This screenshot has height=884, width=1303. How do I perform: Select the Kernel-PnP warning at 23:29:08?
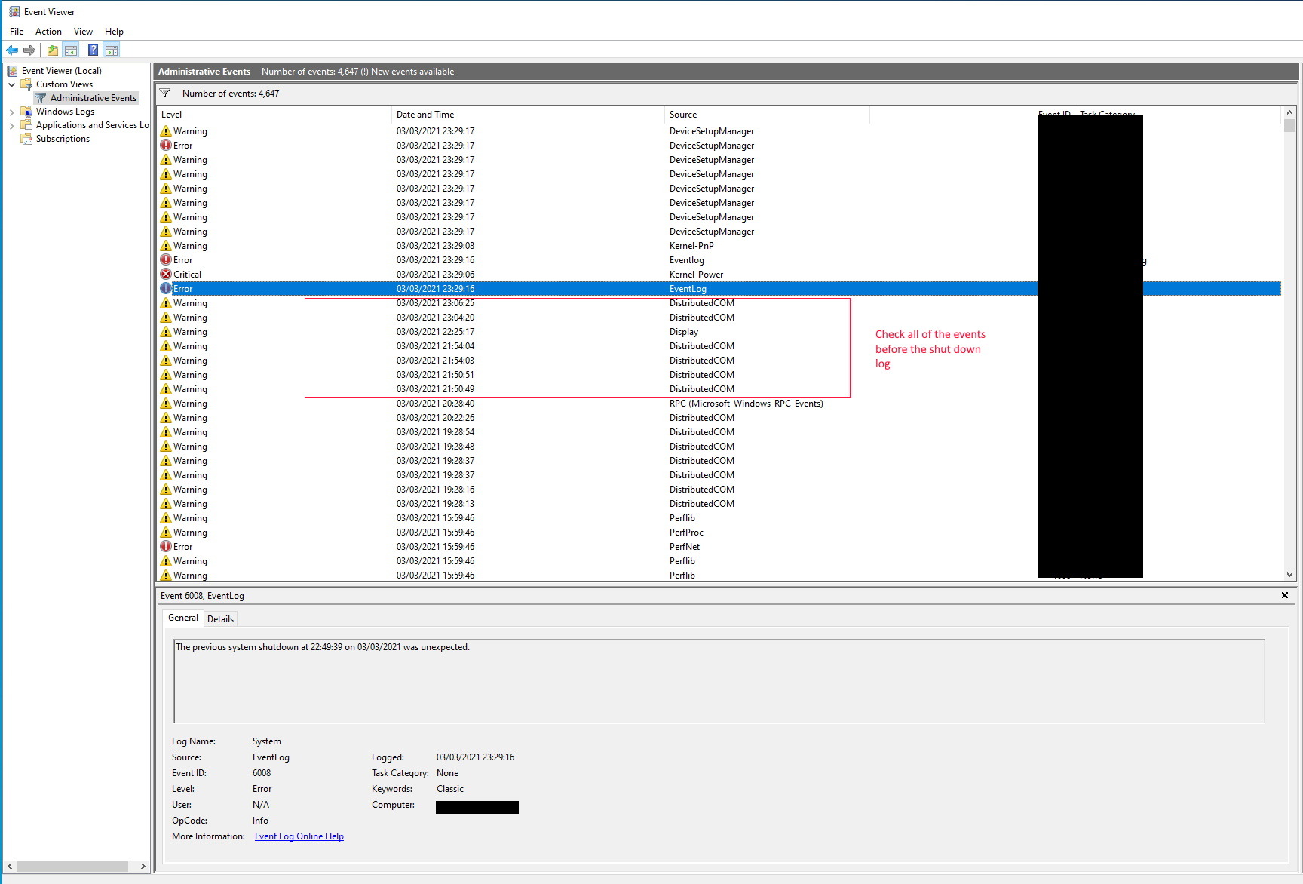click(719, 246)
